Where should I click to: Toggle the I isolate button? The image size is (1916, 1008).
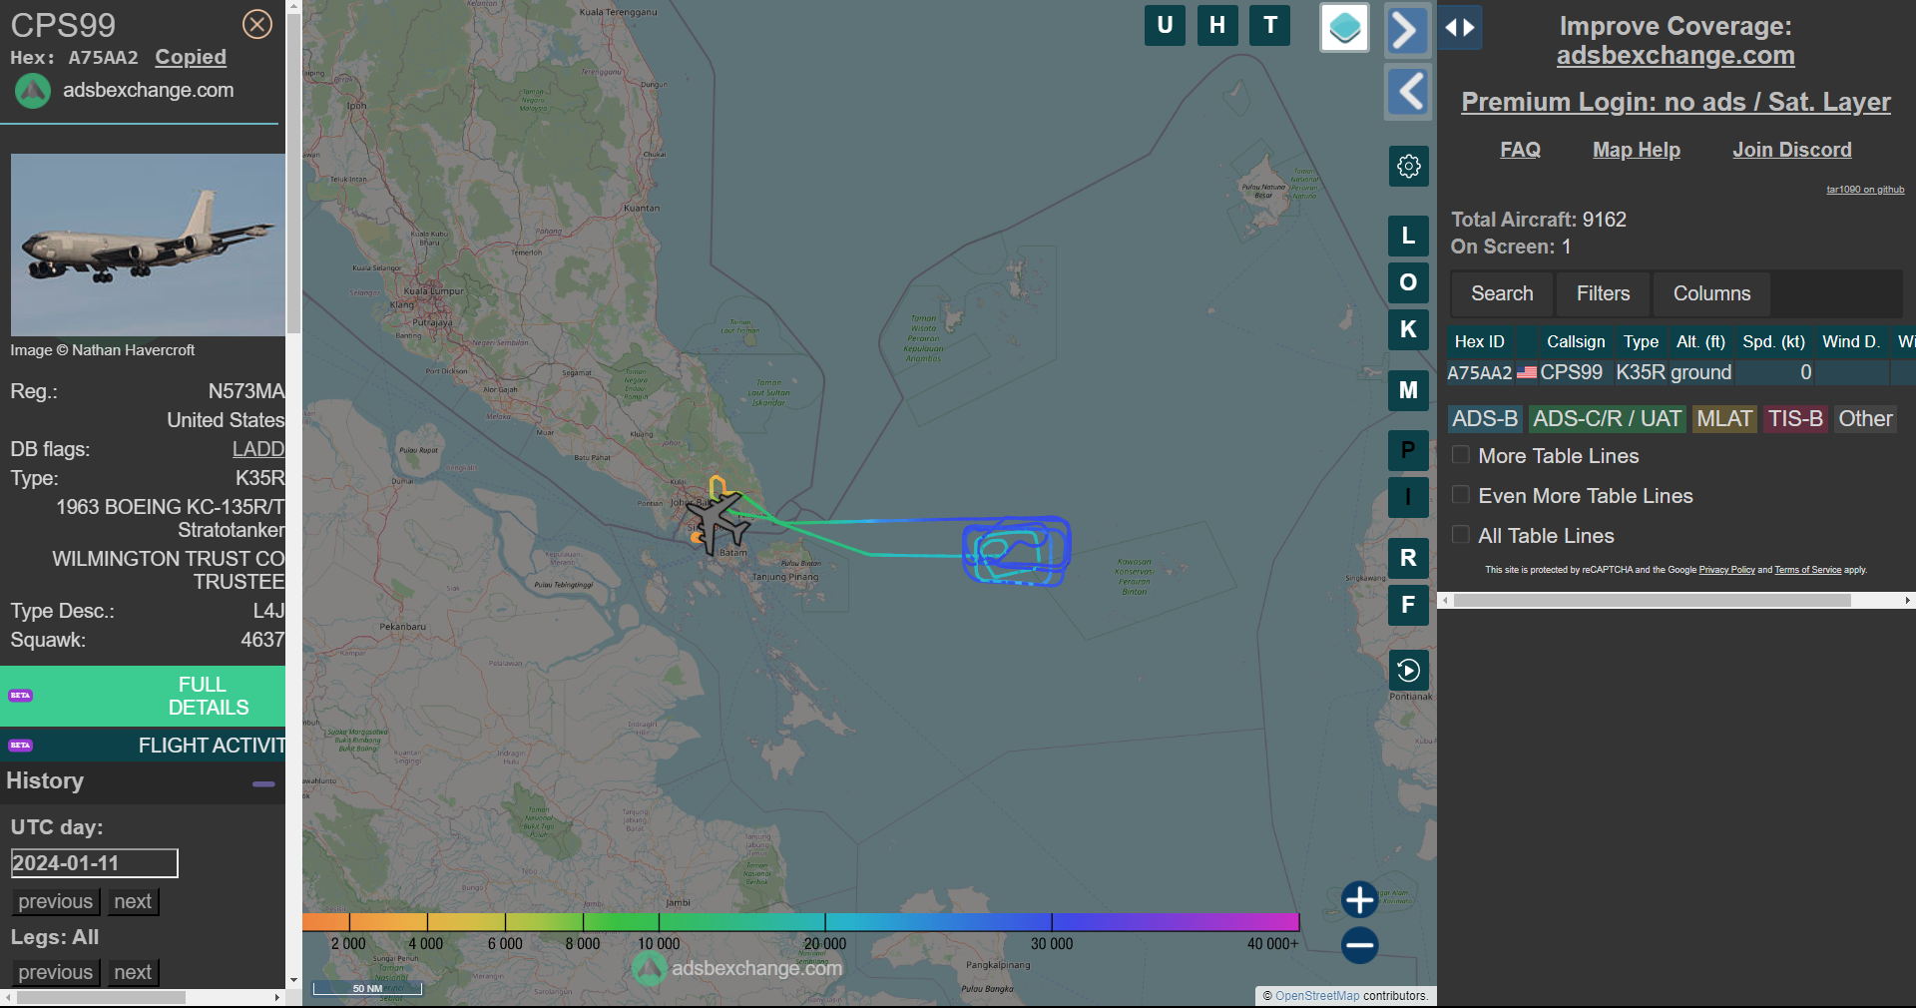click(1409, 497)
